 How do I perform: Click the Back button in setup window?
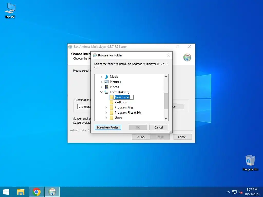pos(141,137)
